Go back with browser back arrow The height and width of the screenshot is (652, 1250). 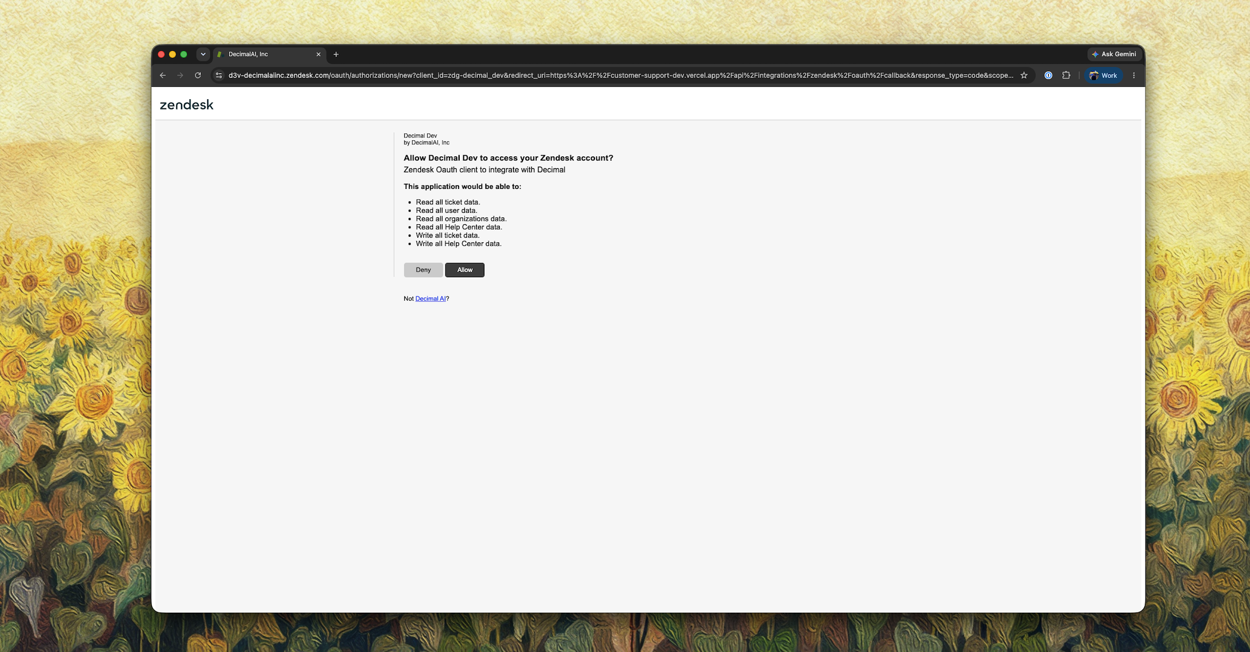[x=163, y=75]
